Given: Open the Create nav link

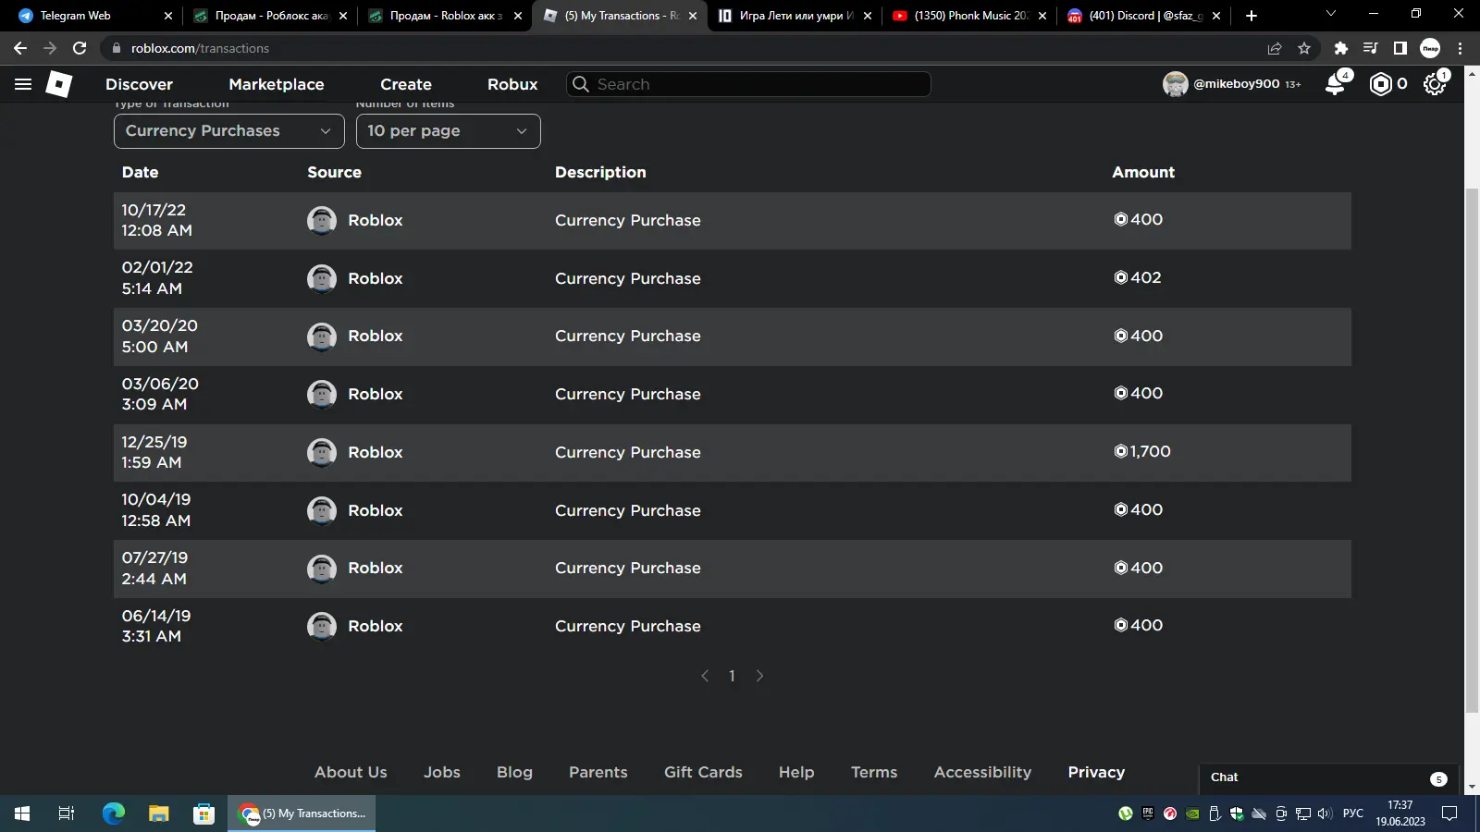Looking at the screenshot, I should click(x=406, y=84).
